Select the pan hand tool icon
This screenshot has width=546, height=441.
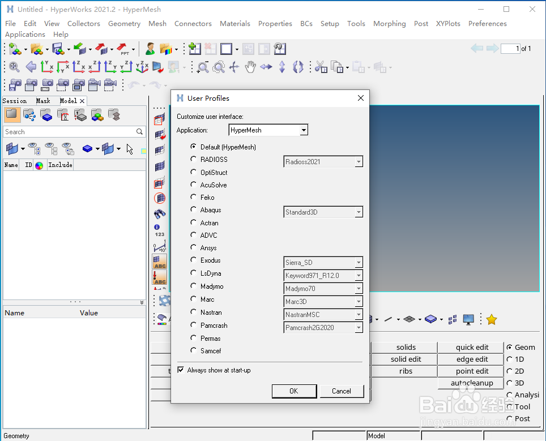pyautogui.click(x=250, y=67)
